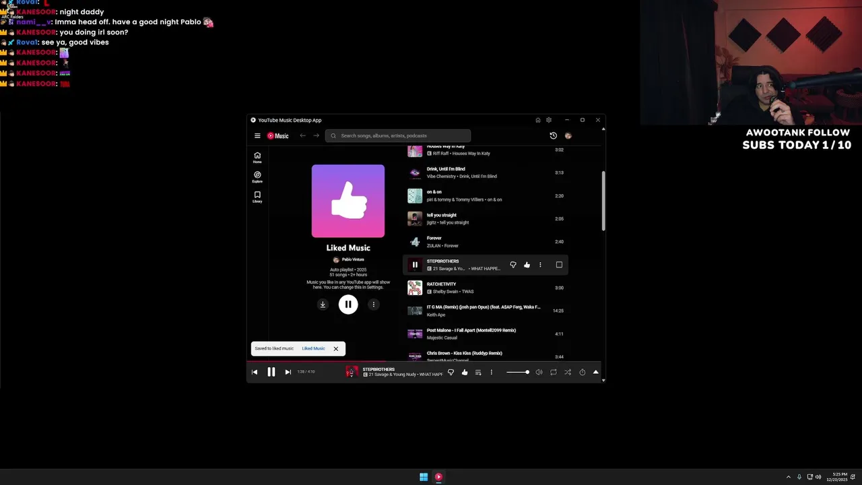Image resolution: width=862 pixels, height=485 pixels.
Task: Click the search songs input field
Action: click(x=398, y=135)
